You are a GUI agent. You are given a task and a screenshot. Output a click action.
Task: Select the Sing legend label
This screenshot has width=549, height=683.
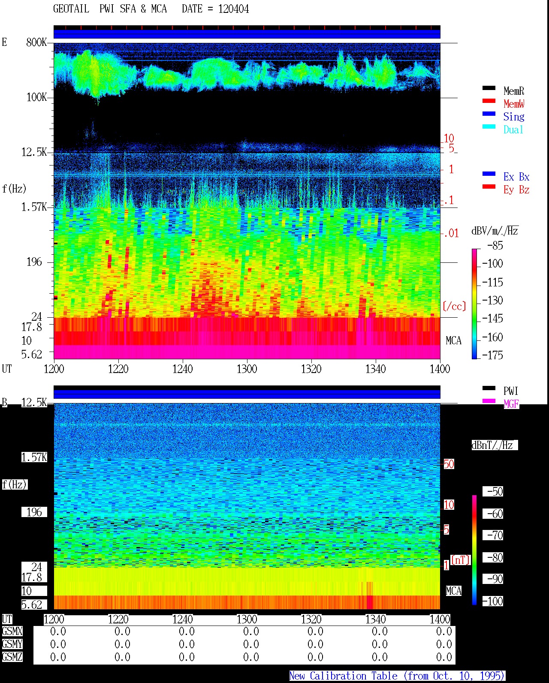pyautogui.click(x=514, y=117)
